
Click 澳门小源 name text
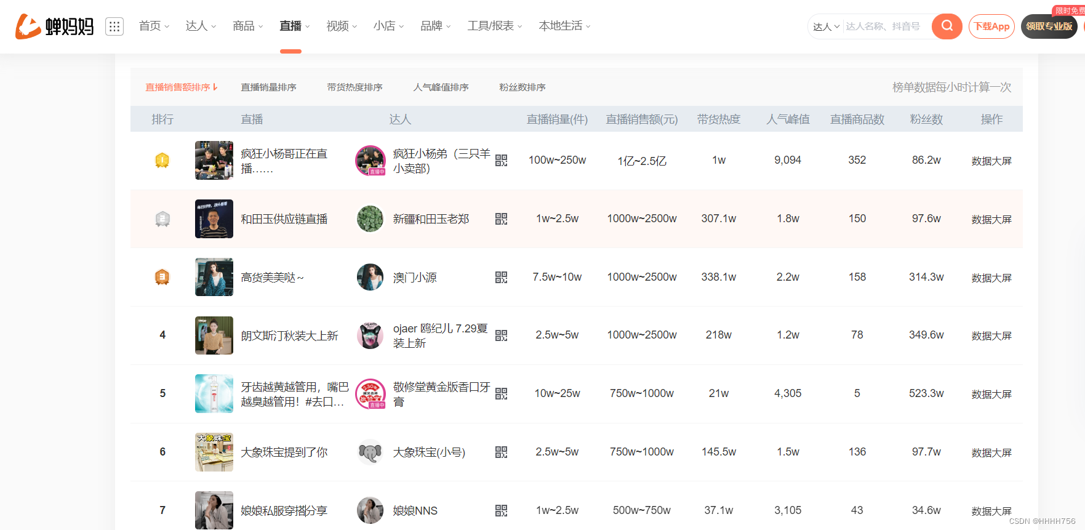click(415, 278)
